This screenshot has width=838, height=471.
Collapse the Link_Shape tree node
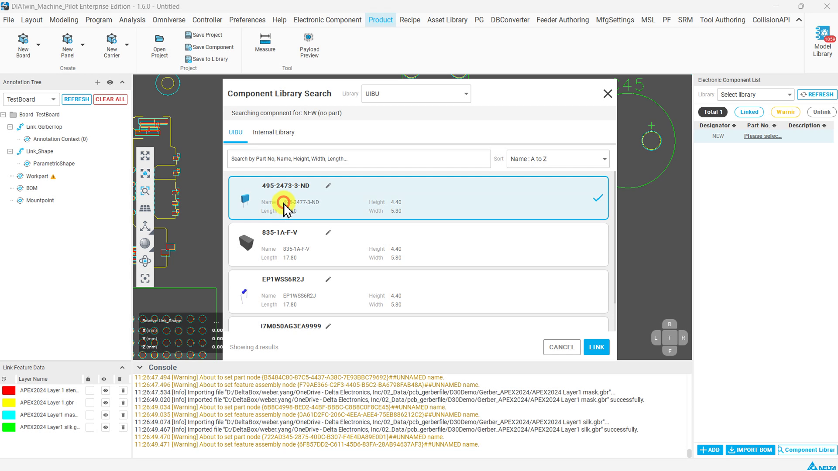click(10, 151)
